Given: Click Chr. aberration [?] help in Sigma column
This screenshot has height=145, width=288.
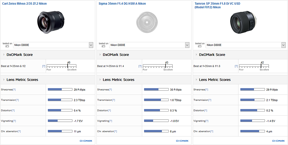Looking at the screenshot, I should (x=116, y=132).
